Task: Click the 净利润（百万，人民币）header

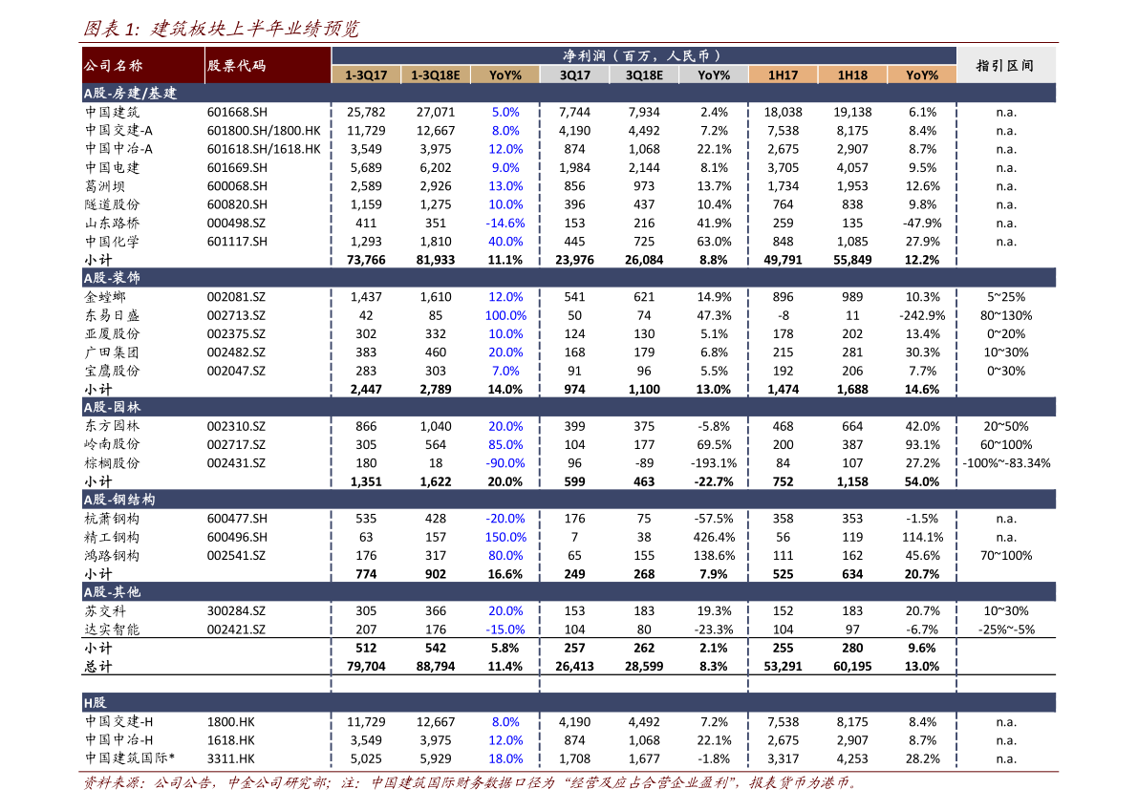Action: 643,55
